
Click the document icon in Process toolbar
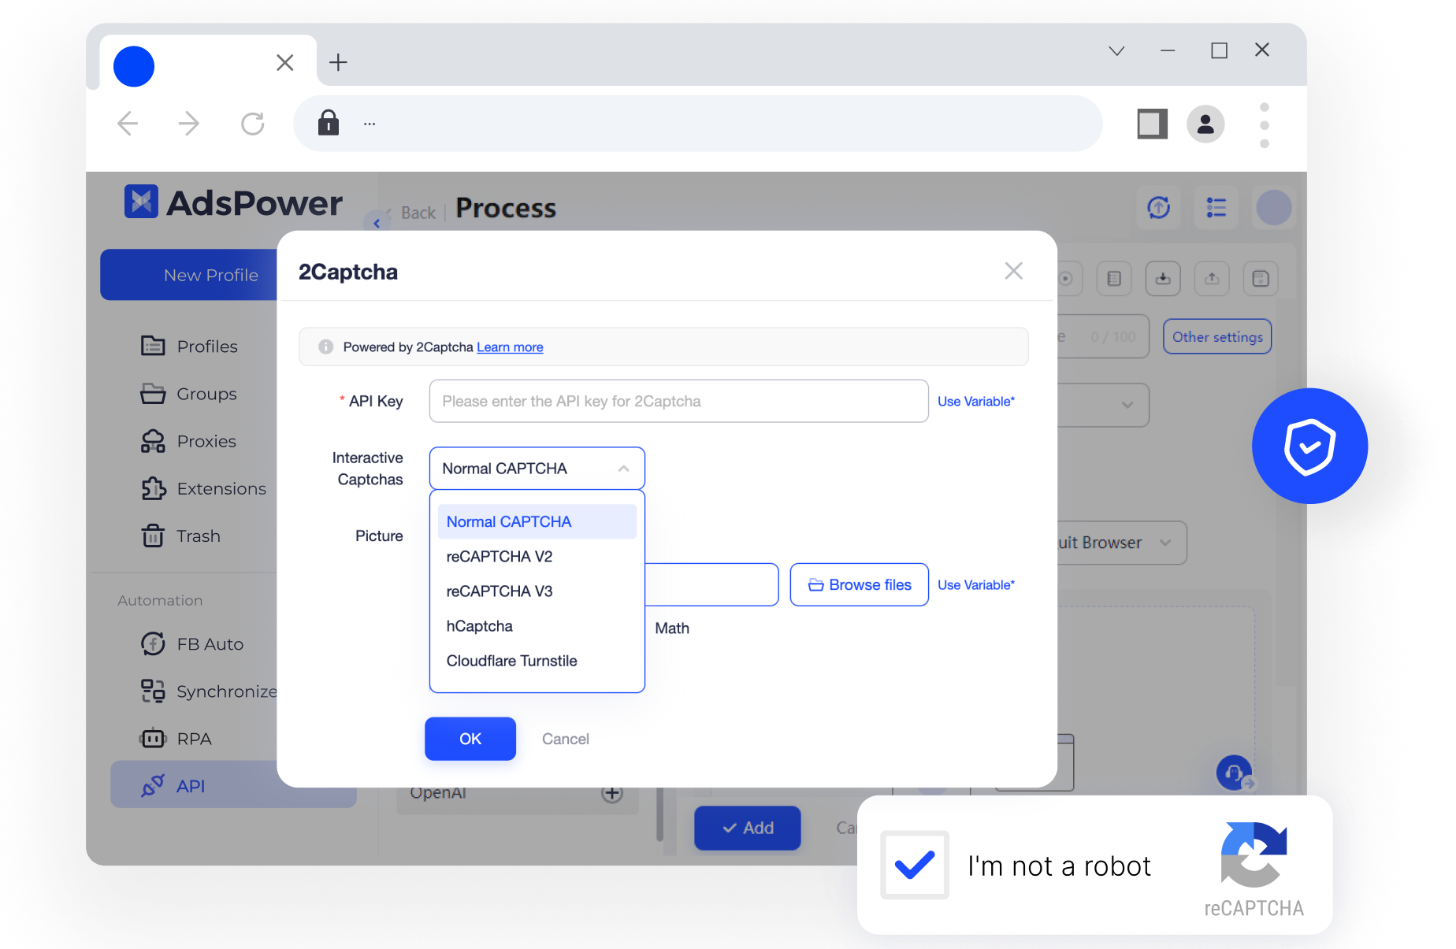(x=1114, y=279)
